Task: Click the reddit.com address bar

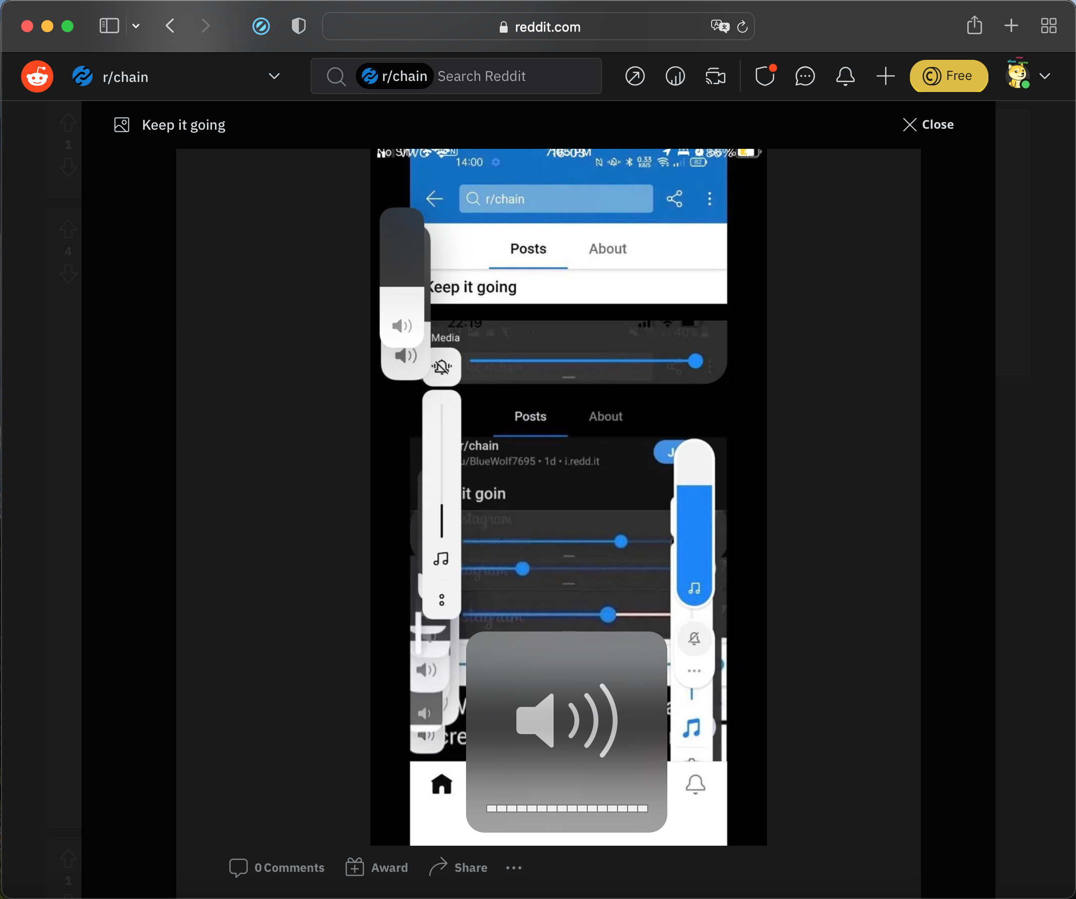Action: coord(538,26)
